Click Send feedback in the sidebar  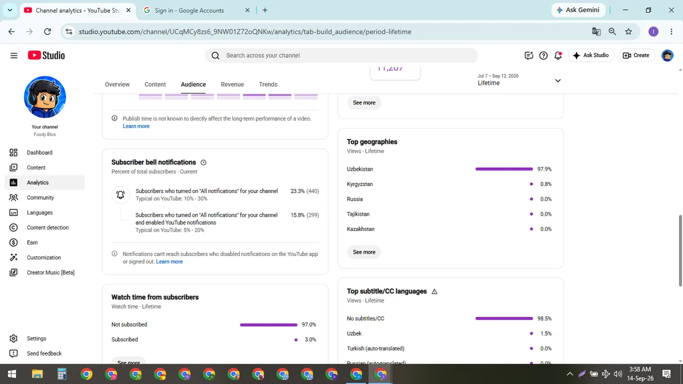pyautogui.click(x=44, y=353)
